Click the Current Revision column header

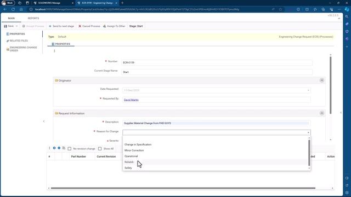click(x=106, y=157)
